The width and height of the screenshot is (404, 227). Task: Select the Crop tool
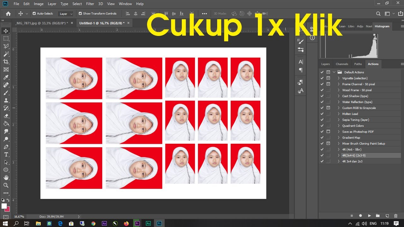6,62
